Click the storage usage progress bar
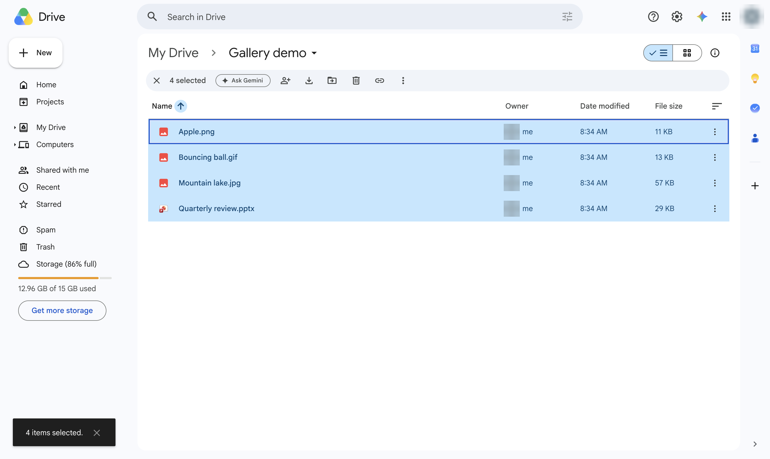 65,278
